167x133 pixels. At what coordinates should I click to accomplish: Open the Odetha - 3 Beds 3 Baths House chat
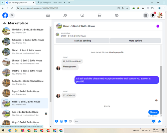(x=25, y=72)
